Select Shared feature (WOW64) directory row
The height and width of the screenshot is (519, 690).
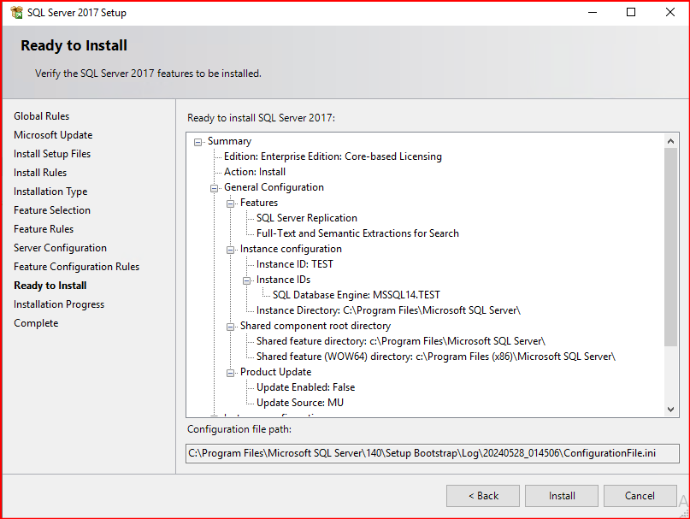point(436,357)
